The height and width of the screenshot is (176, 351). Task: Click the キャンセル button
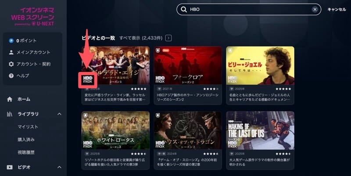pos(337,9)
